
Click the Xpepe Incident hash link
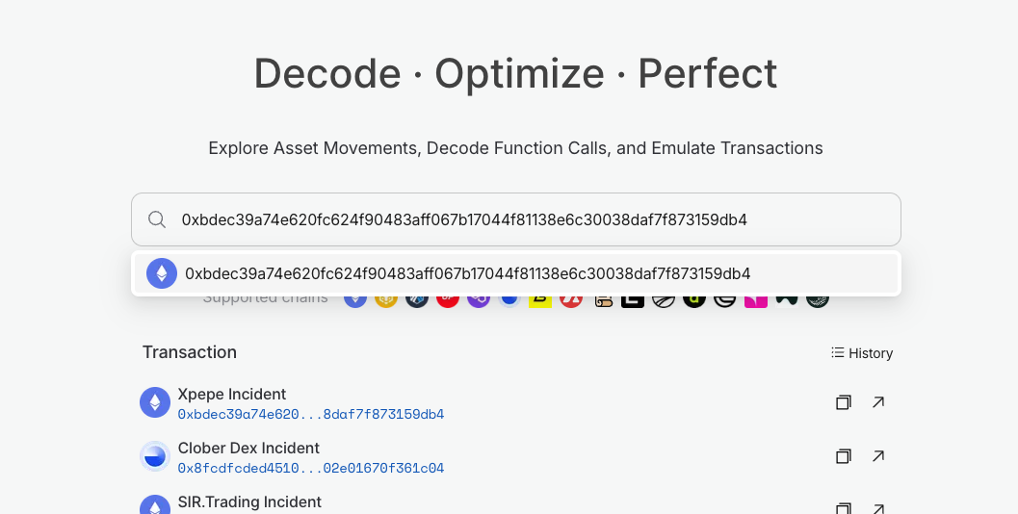(310, 415)
